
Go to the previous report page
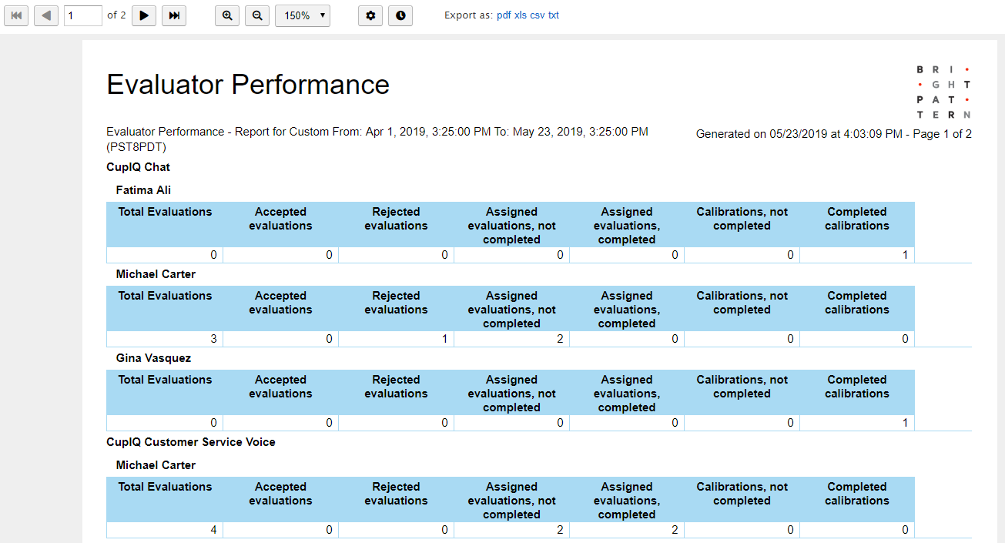coord(46,15)
